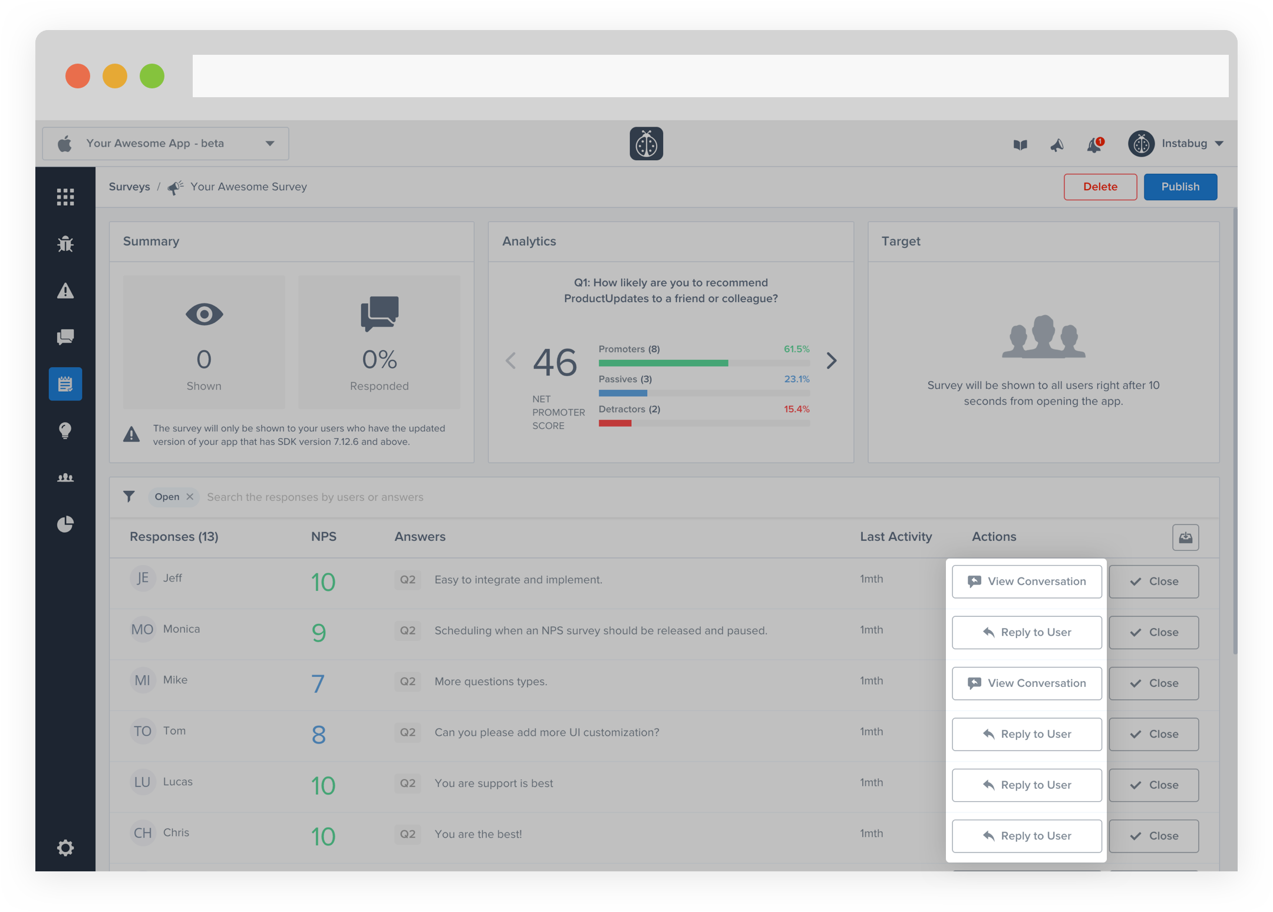The width and height of the screenshot is (1273, 912).
Task: Open the chats sidebar icon
Action: pos(65,337)
